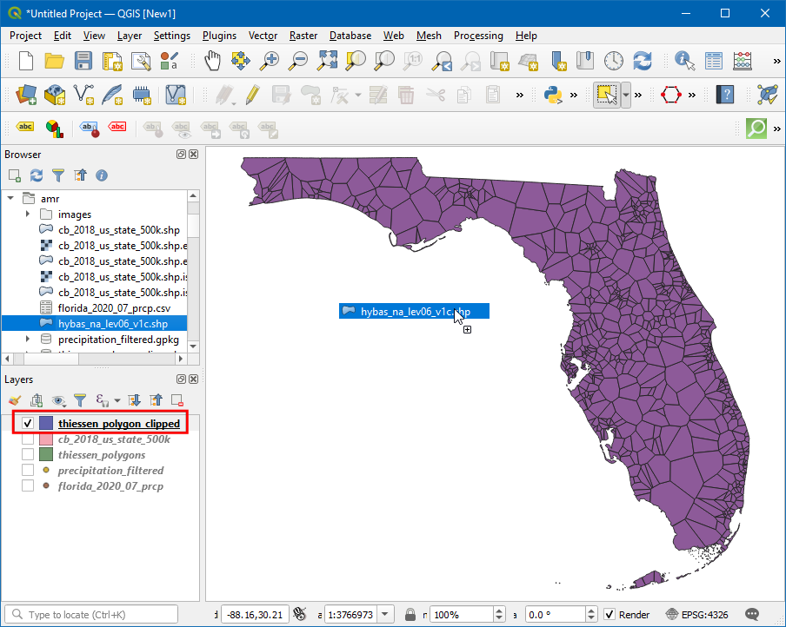Click the Zoom In magnifier tool
Screen dimensions: 786x627
coord(270,61)
